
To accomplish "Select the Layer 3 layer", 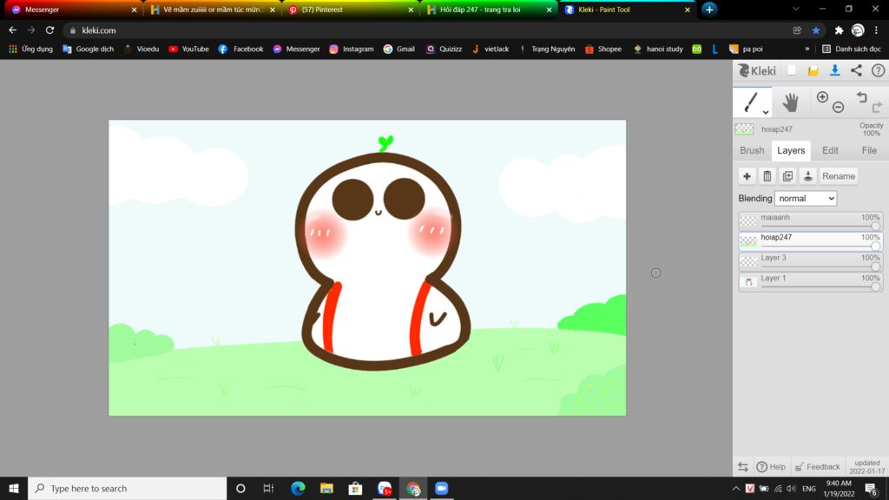I will [810, 261].
